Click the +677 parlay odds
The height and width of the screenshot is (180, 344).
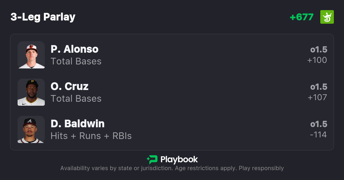point(302,17)
